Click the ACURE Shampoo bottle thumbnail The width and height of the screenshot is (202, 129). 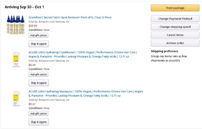[16, 98]
